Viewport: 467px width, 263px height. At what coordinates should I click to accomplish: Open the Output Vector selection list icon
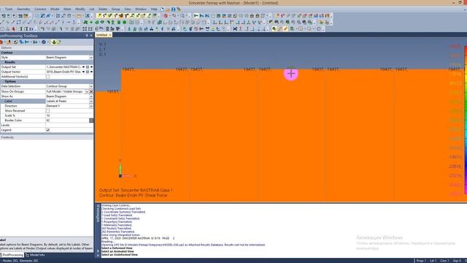click(88, 72)
